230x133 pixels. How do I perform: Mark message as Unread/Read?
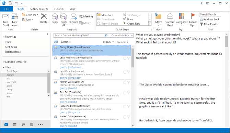click(170, 20)
